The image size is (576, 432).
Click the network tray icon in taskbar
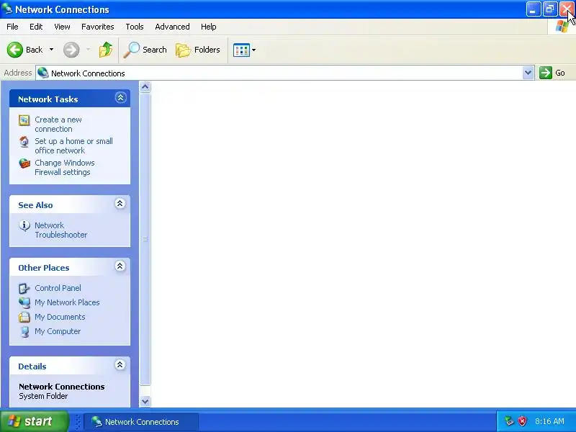click(509, 421)
